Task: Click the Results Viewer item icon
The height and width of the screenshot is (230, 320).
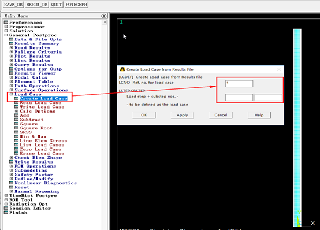Action: click(11, 73)
